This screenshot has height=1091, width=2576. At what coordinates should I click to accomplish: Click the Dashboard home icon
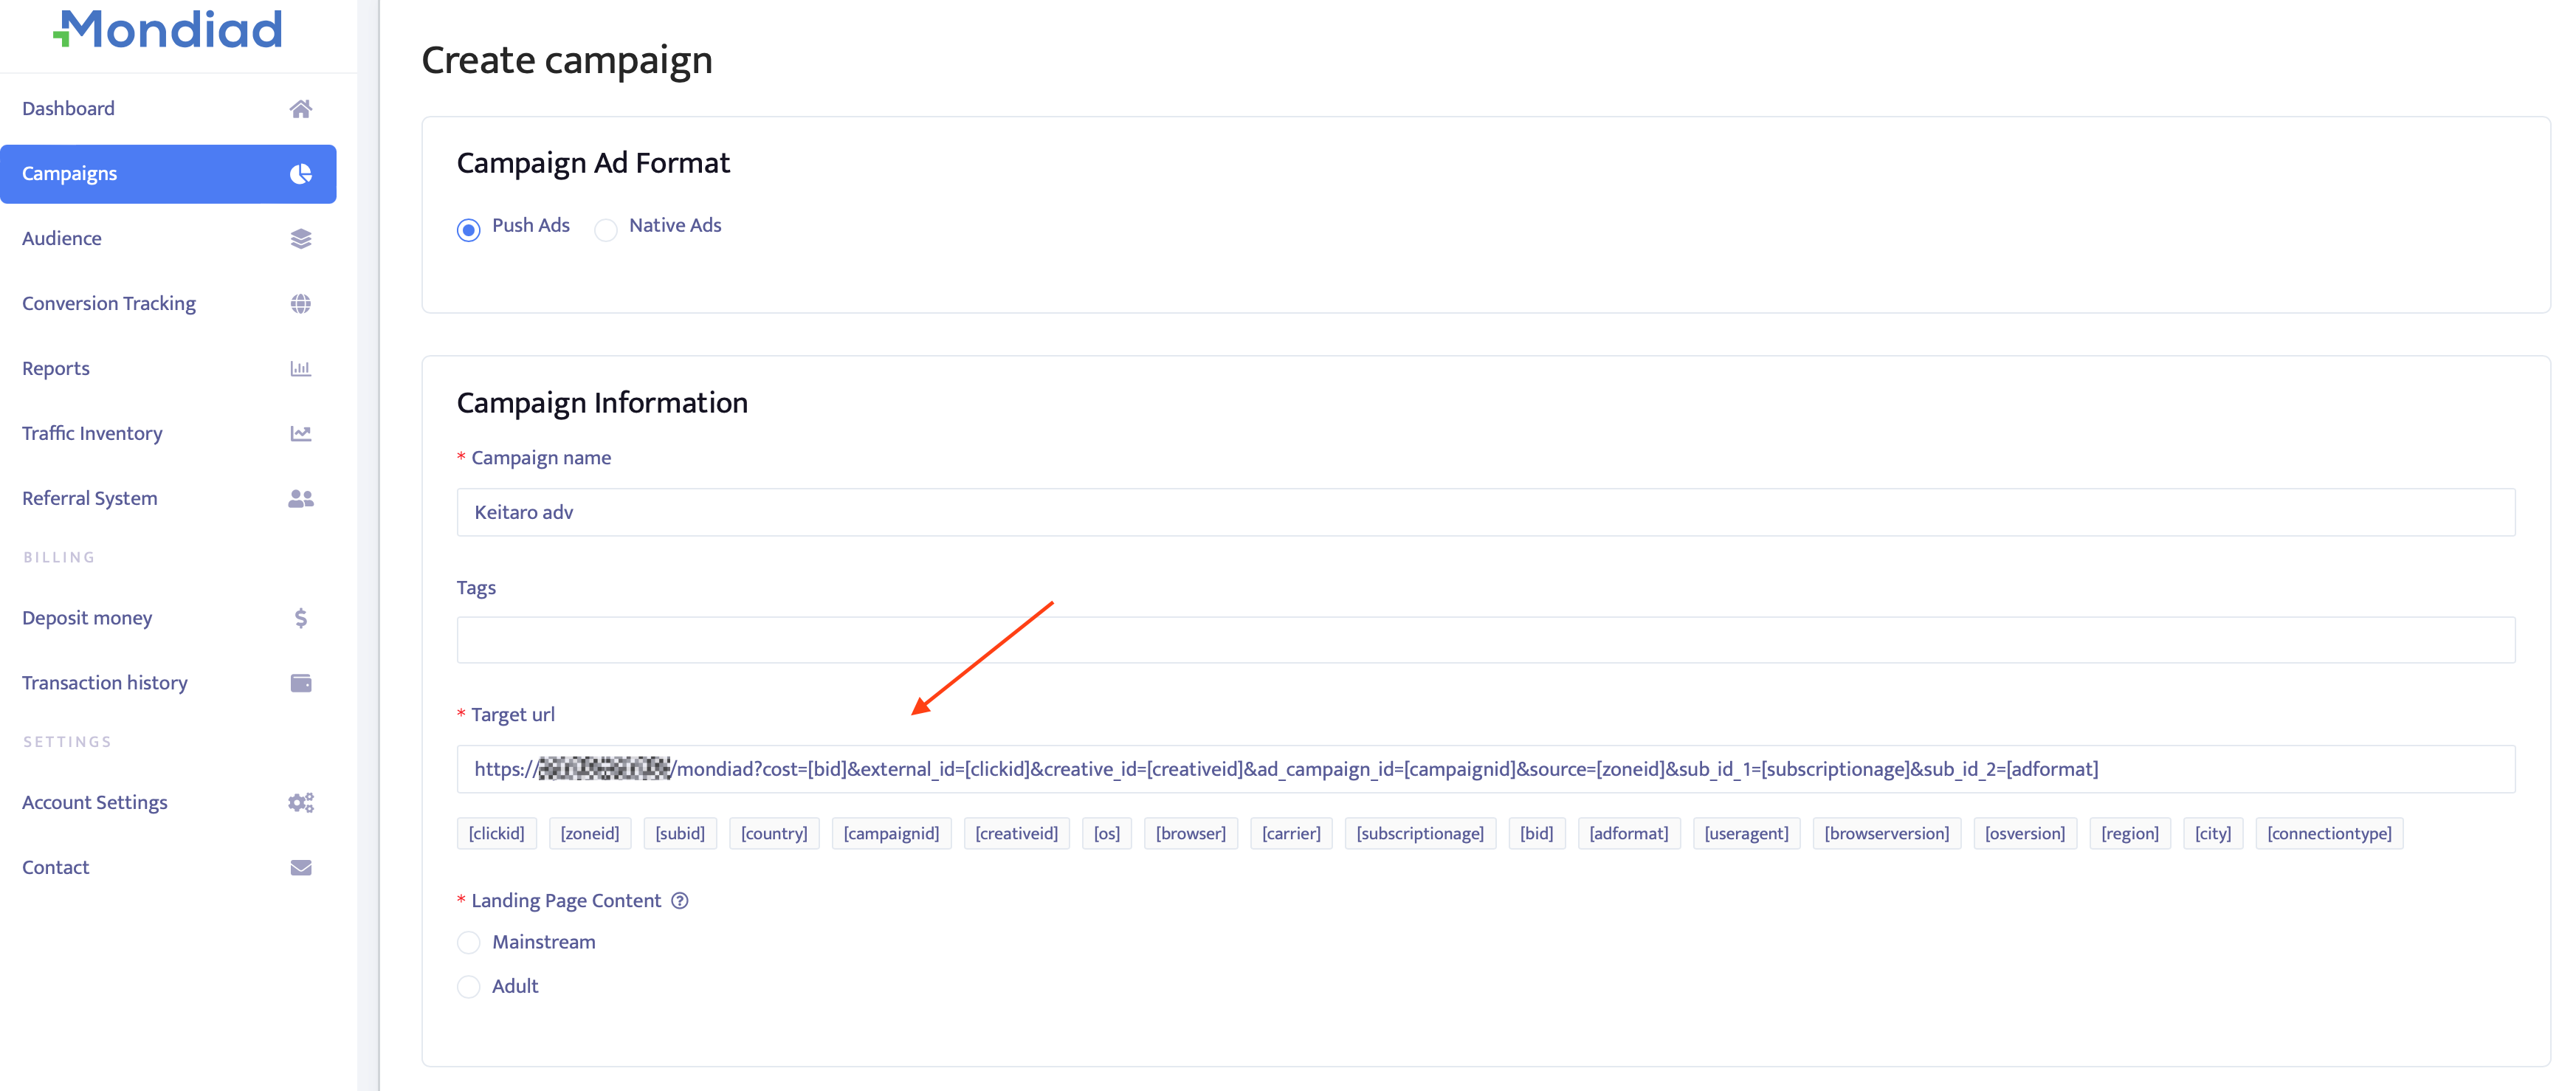[300, 109]
